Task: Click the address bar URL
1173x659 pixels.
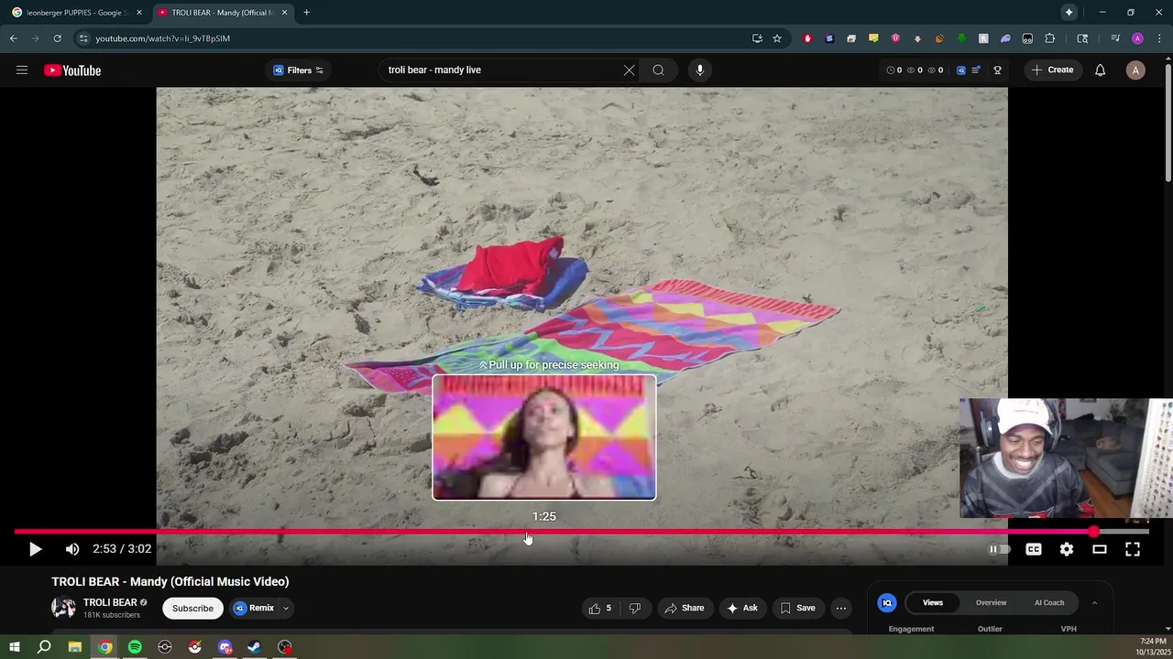Action: tap(162, 38)
